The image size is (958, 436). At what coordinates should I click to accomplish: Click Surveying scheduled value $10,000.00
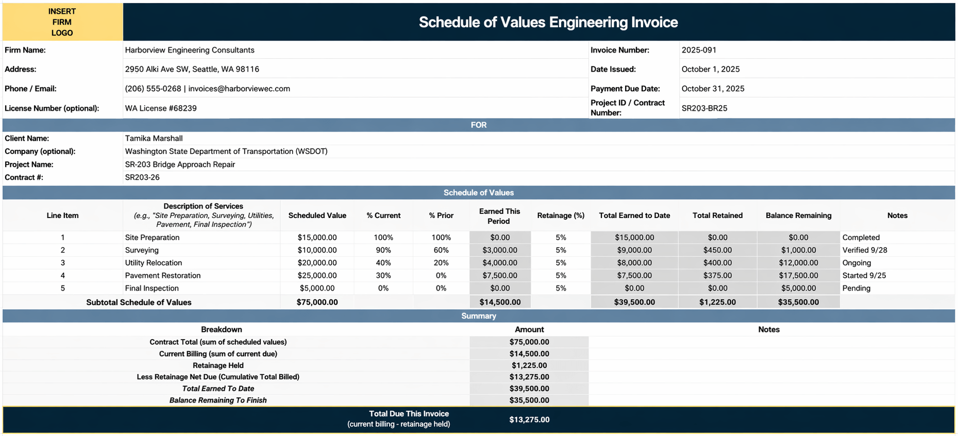click(317, 250)
